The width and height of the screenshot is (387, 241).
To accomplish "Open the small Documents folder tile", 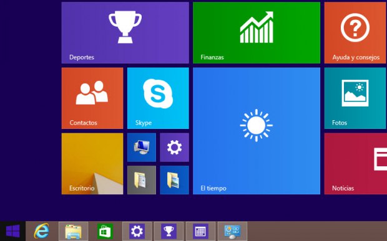I will click(x=142, y=180).
